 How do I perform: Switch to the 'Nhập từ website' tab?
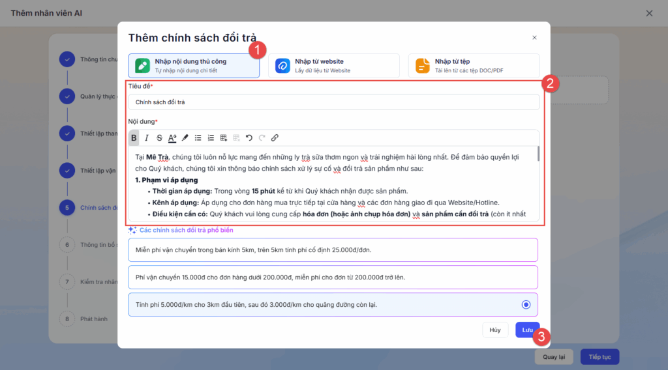pos(334,66)
